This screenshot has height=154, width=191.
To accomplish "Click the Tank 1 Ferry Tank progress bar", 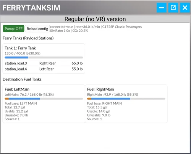I will click(x=44, y=57).
